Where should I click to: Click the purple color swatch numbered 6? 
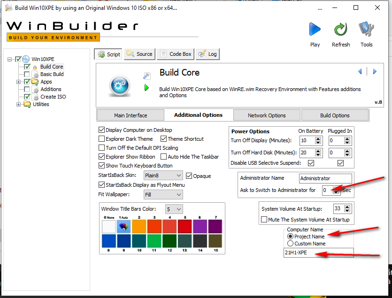tap(200, 226)
